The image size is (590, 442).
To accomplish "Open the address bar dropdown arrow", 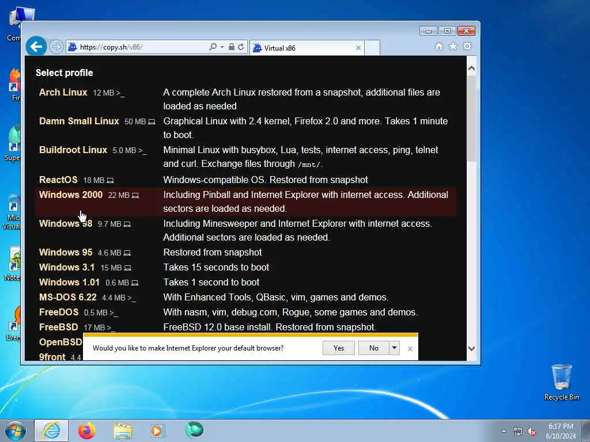I will point(222,47).
